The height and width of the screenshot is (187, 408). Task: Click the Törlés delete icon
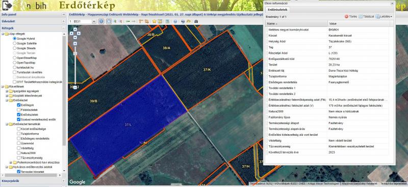pyautogui.click(x=347, y=17)
